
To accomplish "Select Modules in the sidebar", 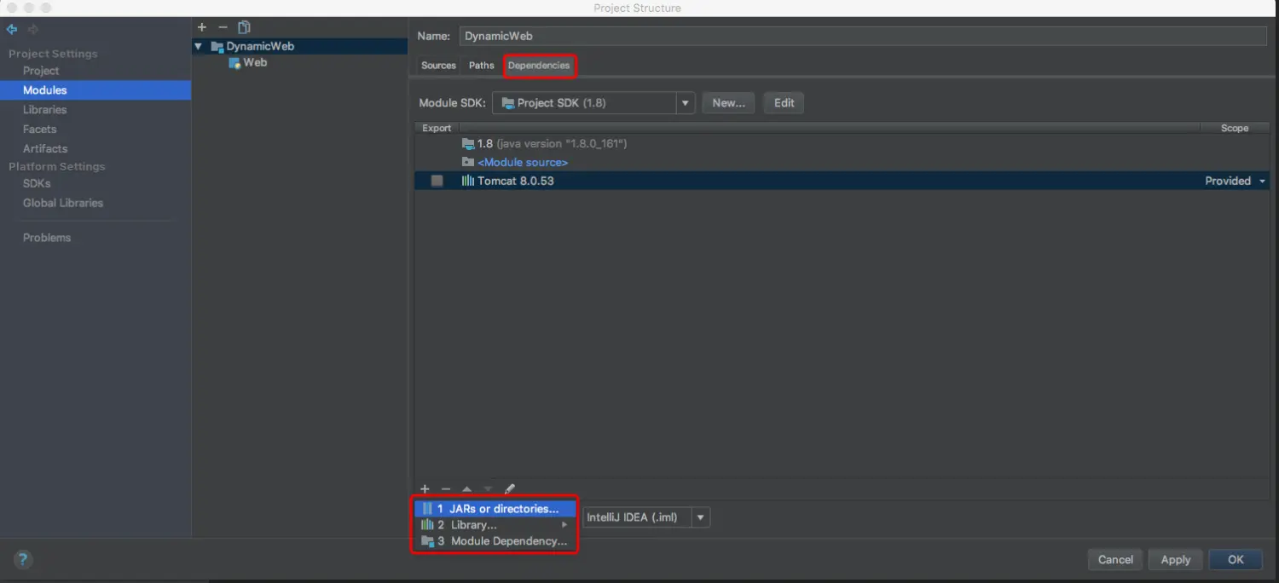I will pyautogui.click(x=95, y=90).
